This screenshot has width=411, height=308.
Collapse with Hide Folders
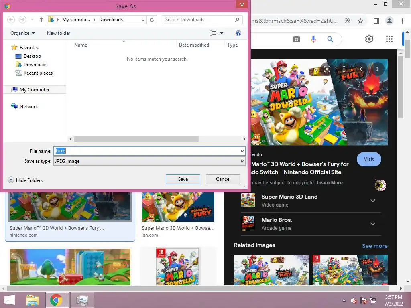(x=25, y=180)
